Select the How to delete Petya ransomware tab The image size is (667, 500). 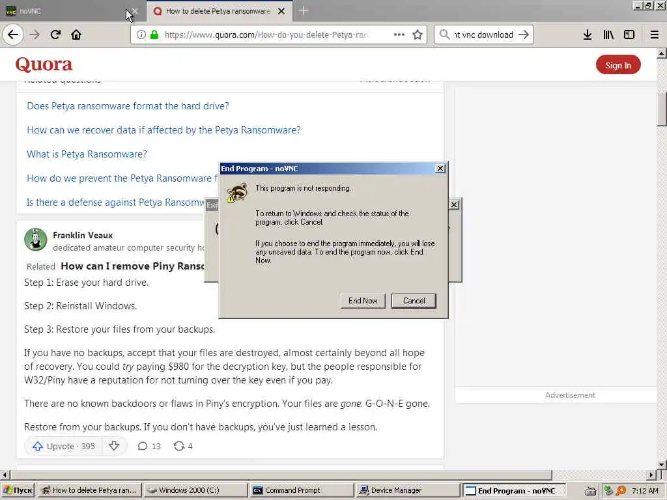click(219, 11)
